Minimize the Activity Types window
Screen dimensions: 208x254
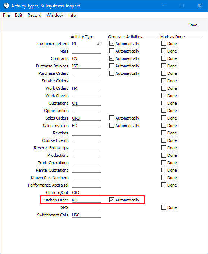click(165, 6)
